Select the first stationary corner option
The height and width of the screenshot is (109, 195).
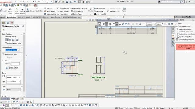coord(7,40)
